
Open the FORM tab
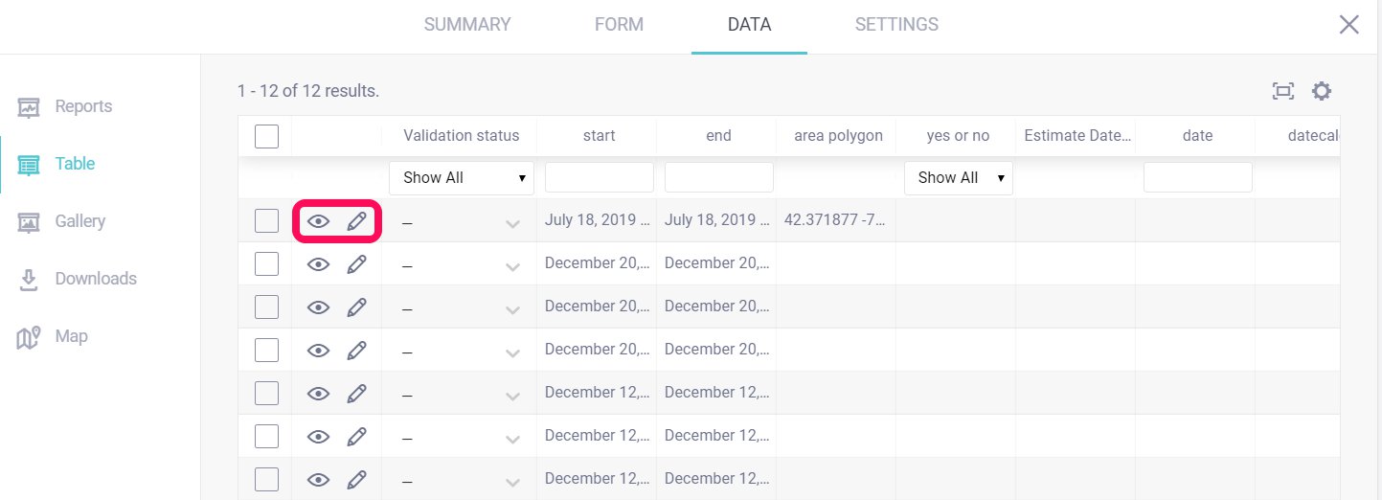point(619,25)
